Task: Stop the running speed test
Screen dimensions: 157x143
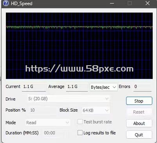Action: [139, 101]
